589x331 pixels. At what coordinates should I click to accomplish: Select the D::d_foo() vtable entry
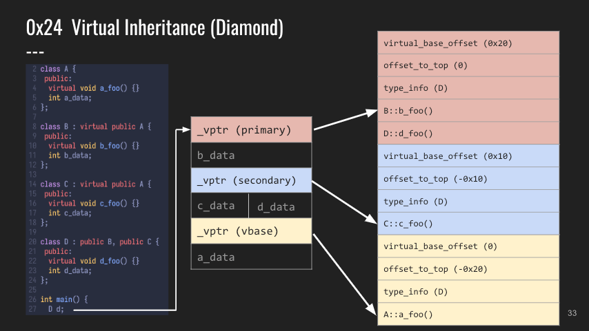[468, 133]
